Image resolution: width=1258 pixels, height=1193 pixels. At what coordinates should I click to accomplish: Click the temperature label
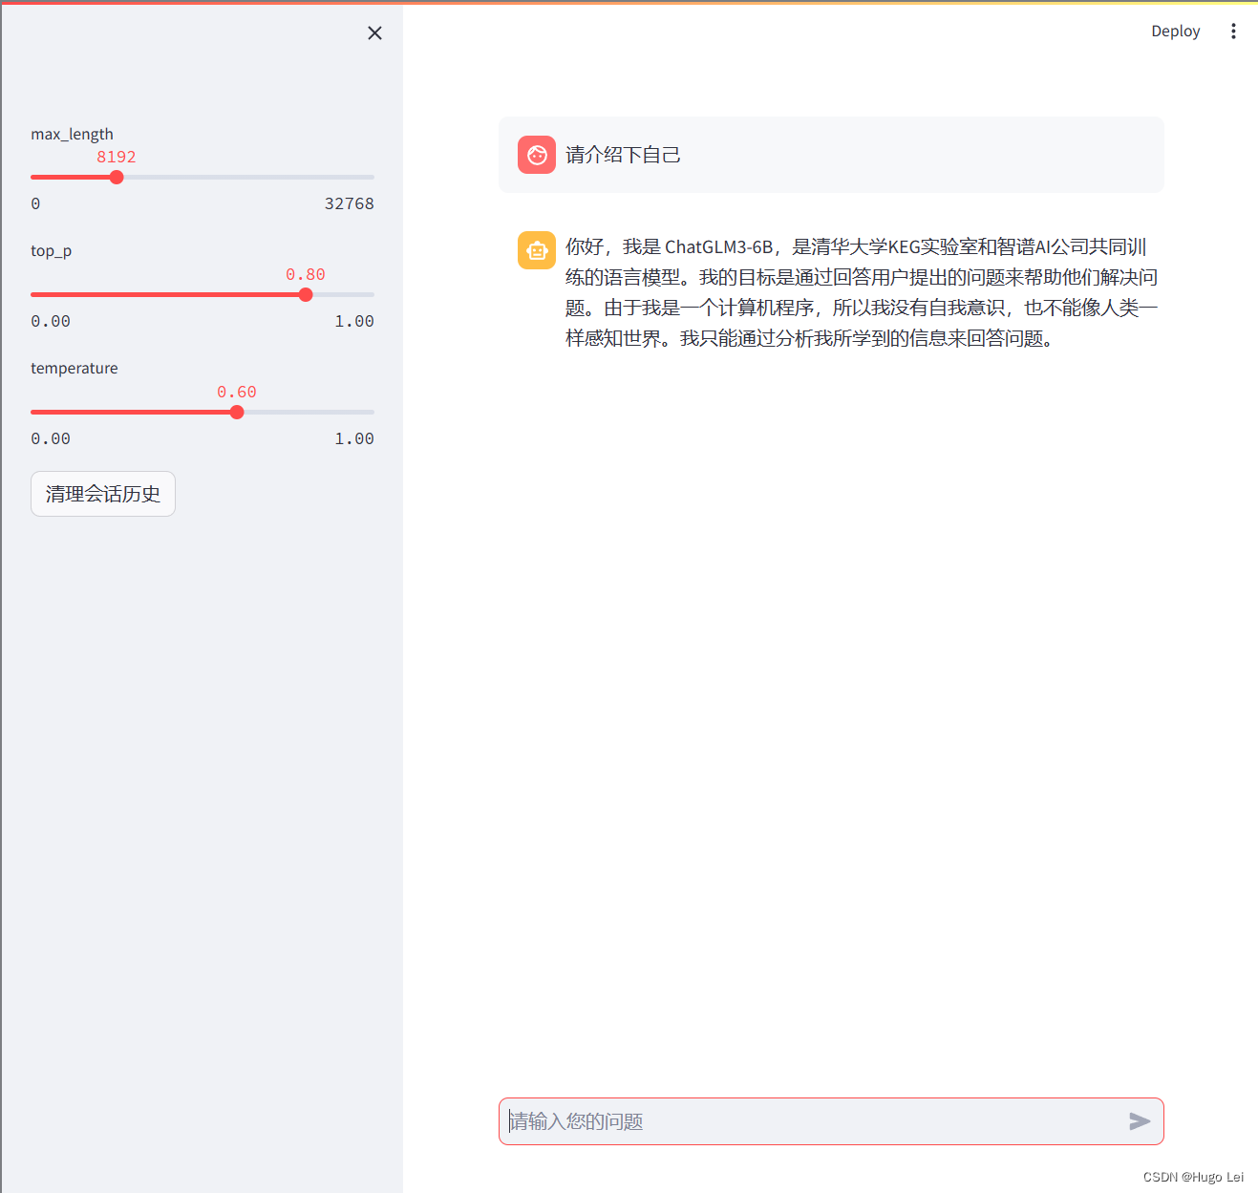point(75,369)
